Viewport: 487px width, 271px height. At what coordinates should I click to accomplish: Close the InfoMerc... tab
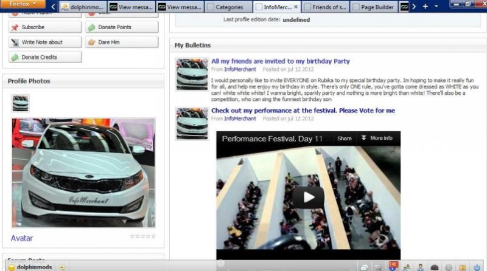point(296,7)
